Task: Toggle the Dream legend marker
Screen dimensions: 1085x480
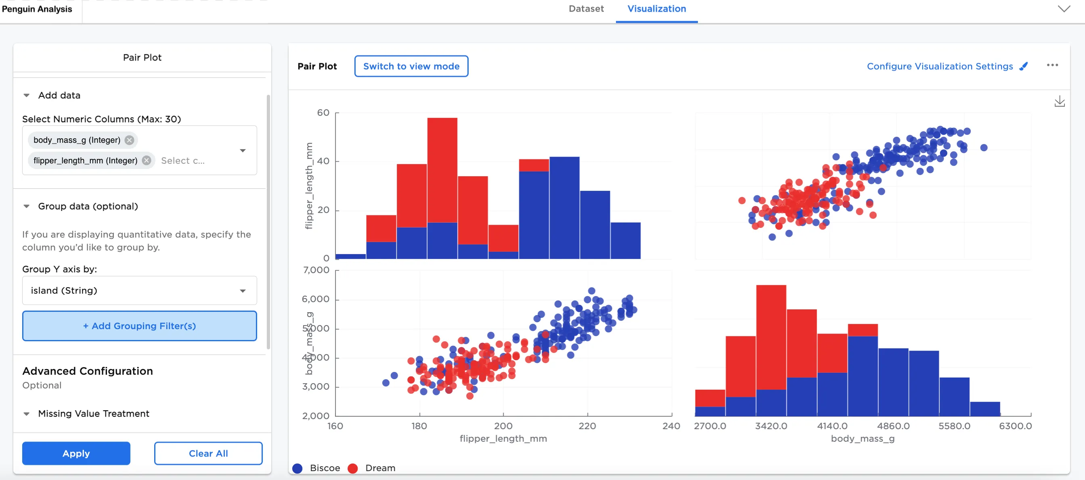Action: (x=353, y=468)
